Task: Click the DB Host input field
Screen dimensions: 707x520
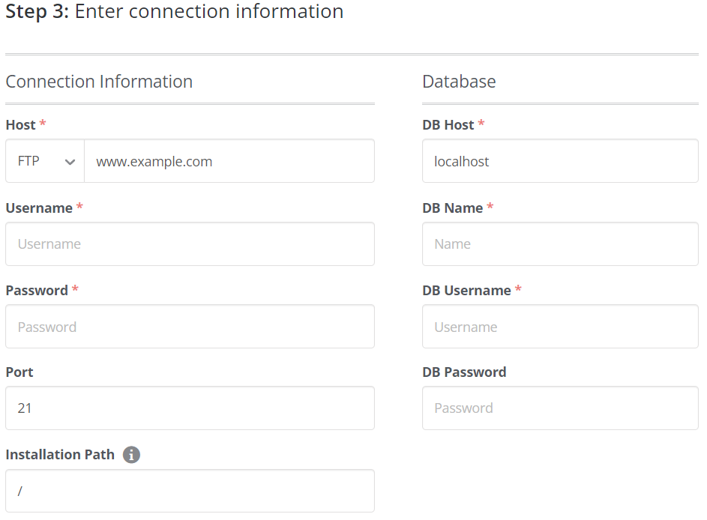Action: click(560, 161)
